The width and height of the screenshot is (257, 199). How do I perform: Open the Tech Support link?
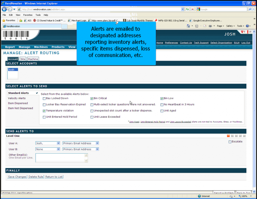tap(201, 43)
